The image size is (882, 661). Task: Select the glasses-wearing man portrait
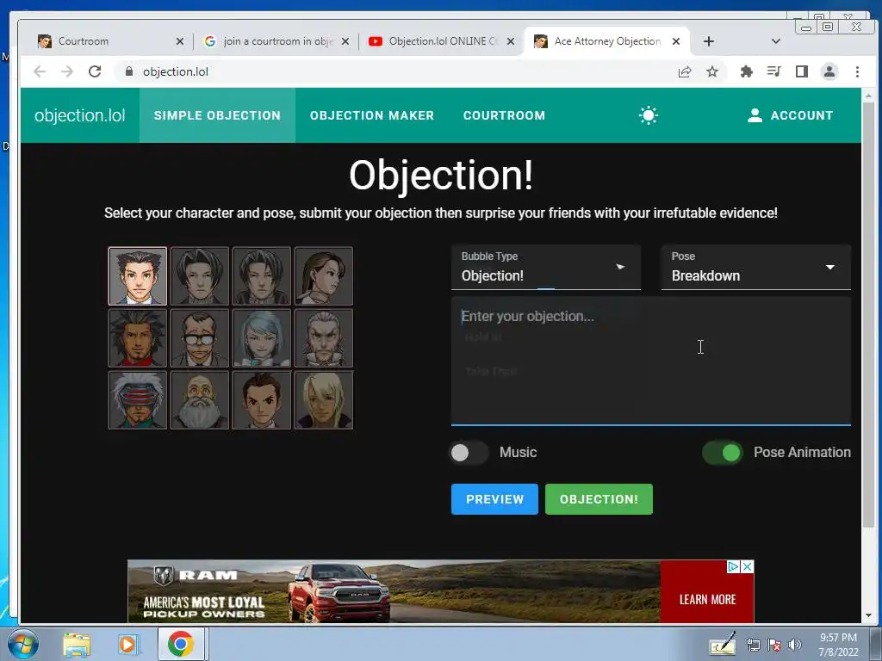(200, 337)
